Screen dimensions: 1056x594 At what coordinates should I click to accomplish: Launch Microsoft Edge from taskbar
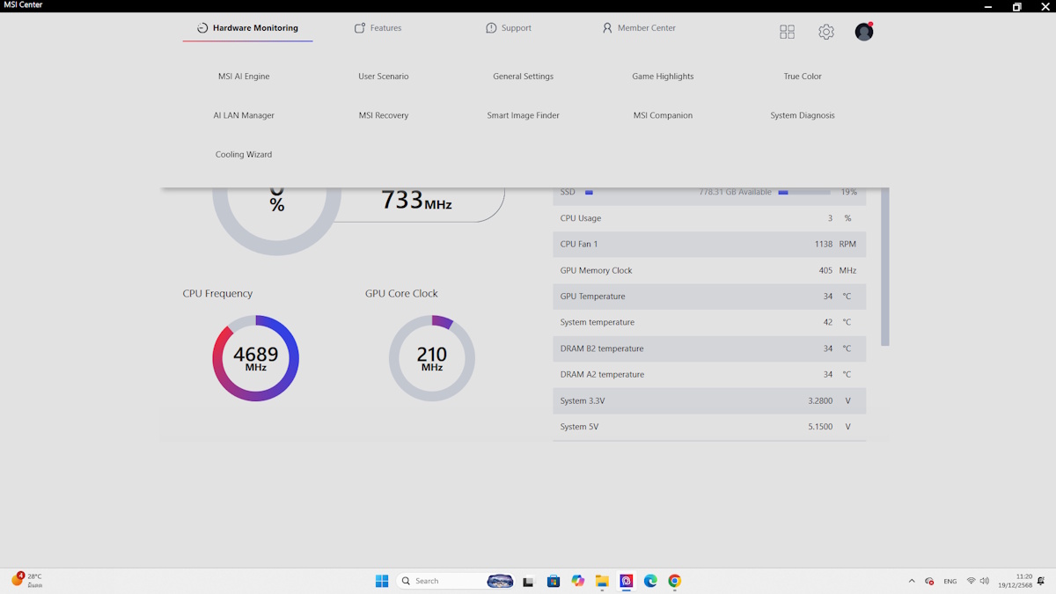(650, 581)
